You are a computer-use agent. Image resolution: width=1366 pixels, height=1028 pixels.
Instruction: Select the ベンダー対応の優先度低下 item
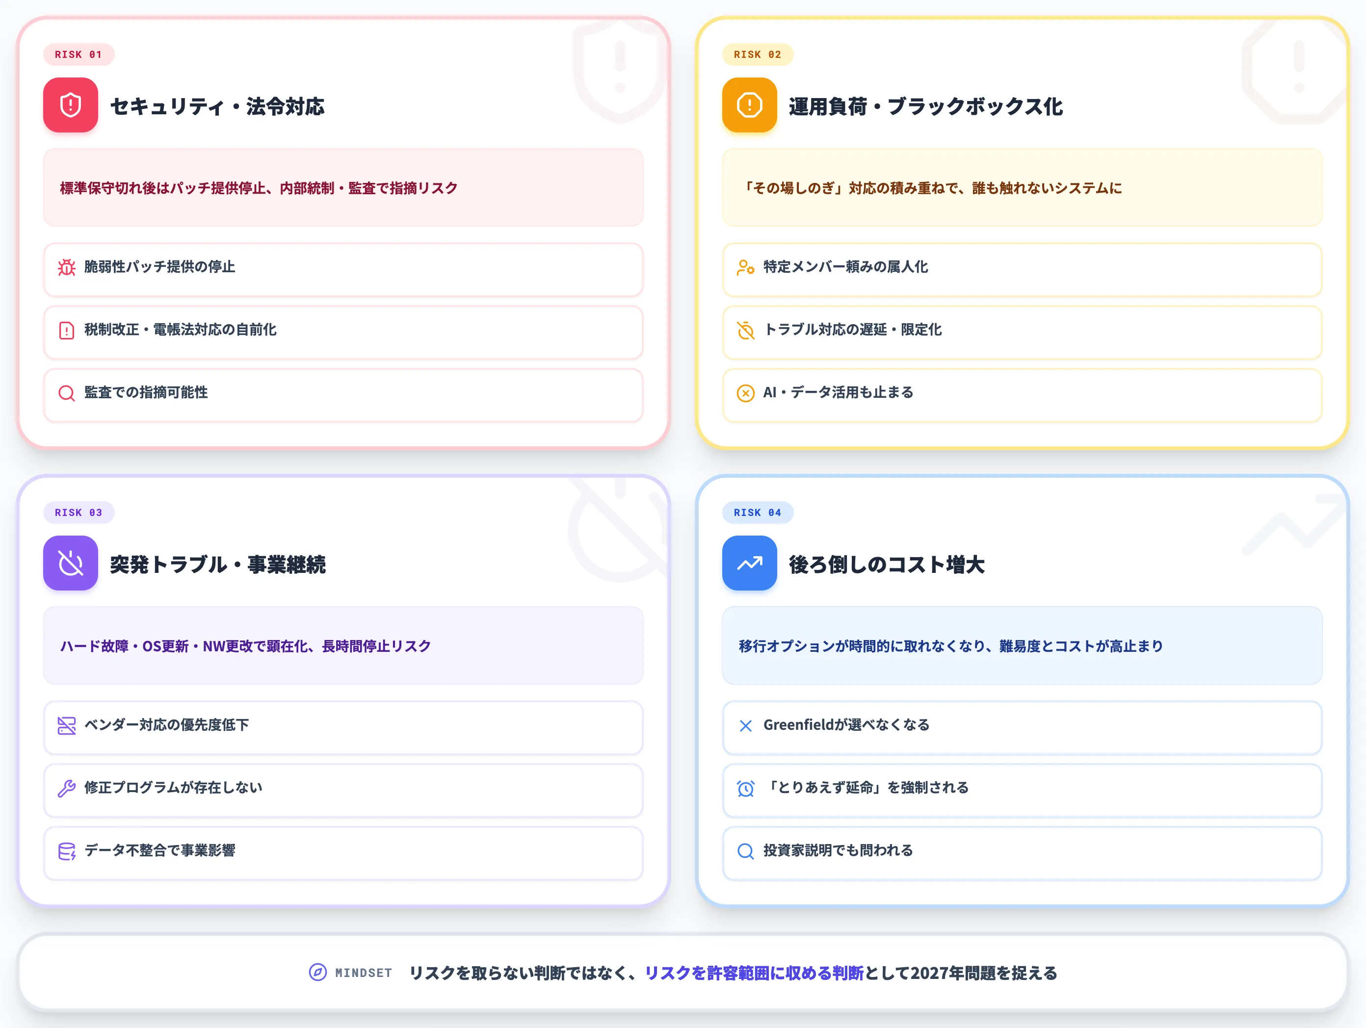[x=343, y=728]
